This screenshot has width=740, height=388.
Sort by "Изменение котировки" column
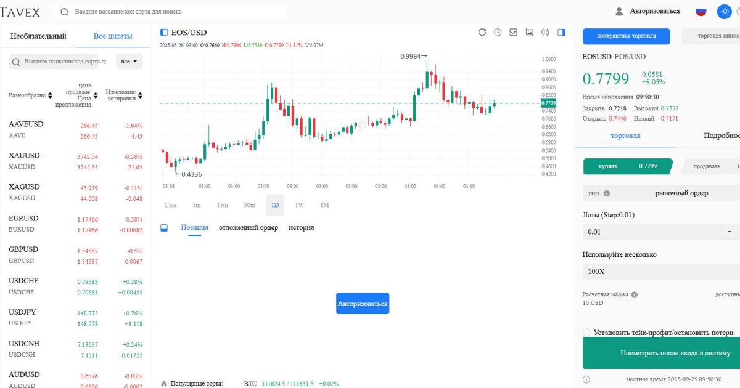coord(123,95)
